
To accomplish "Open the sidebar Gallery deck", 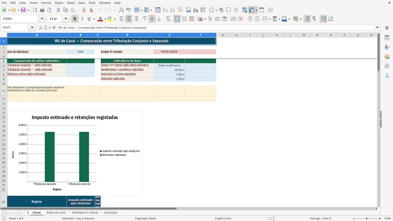I will 387,57.
